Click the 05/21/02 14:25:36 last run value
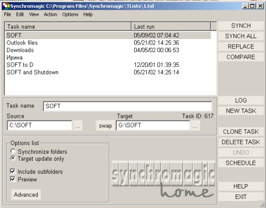266x208 pixels. click(x=156, y=43)
